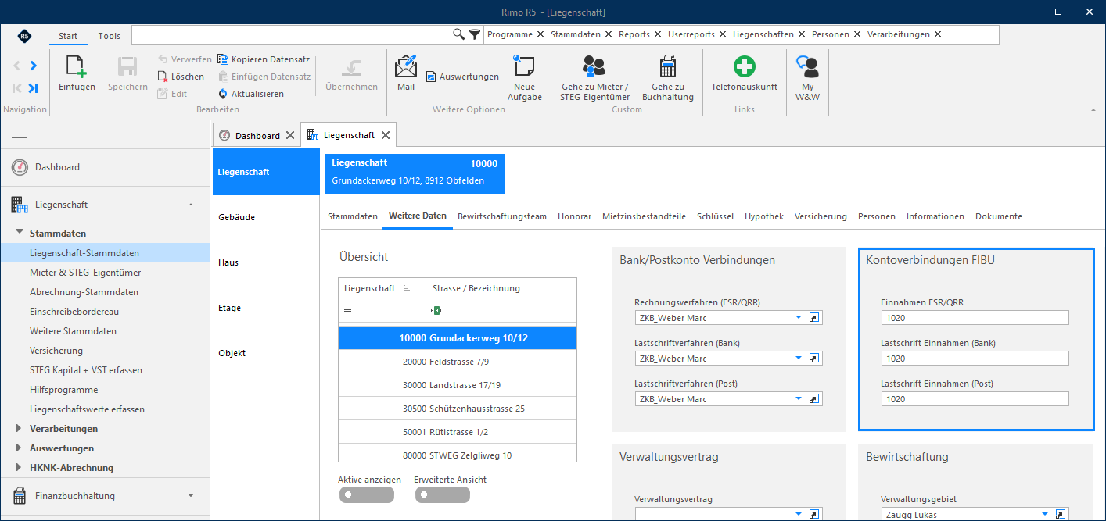Image resolution: width=1106 pixels, height=521 pixels.
Task: Close the Dashboard document tab
Action: tap(290, 135)
